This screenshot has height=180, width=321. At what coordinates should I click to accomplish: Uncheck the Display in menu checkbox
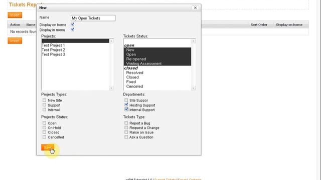tap(72, 29)
